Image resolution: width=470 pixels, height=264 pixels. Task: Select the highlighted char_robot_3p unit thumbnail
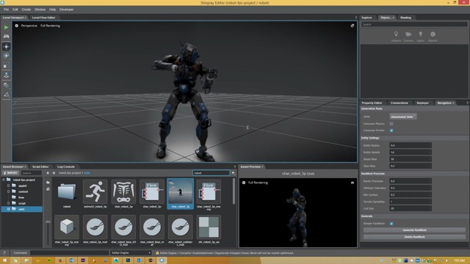click(x=180, y=194)
